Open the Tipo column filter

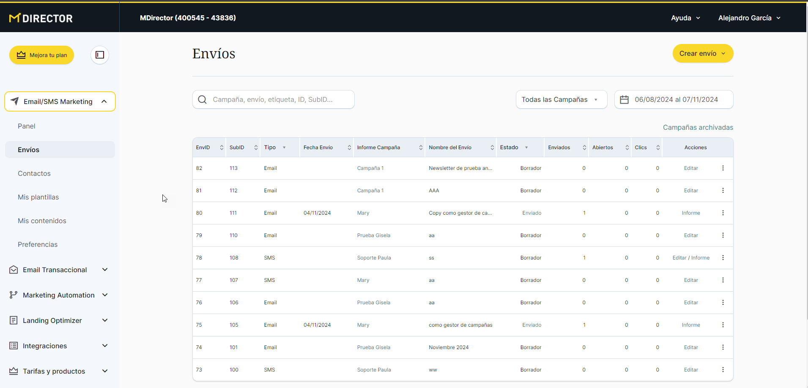point(284,148)
